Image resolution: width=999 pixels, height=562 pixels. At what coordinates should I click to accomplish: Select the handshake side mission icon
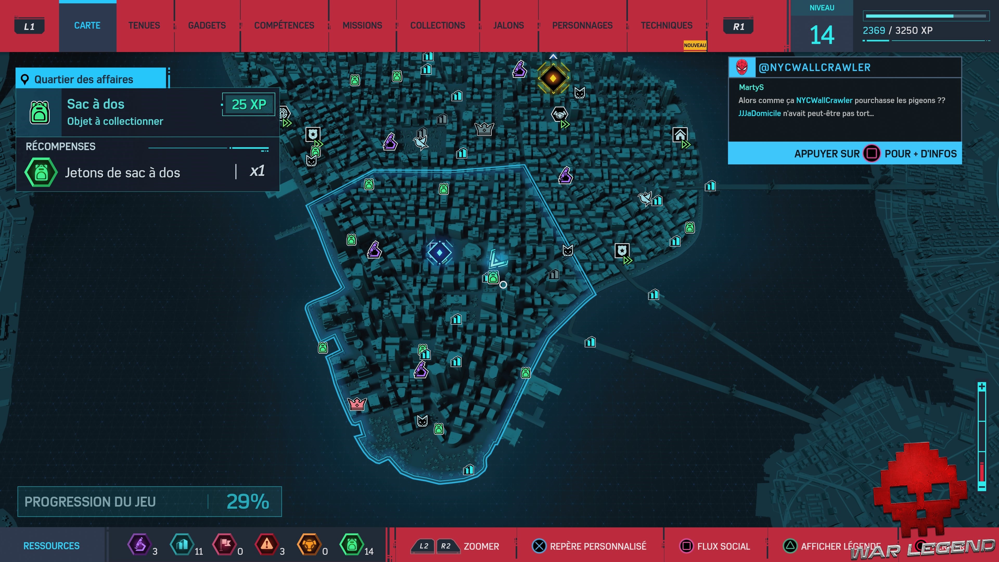pyautogui.click(x=559, y=114)
